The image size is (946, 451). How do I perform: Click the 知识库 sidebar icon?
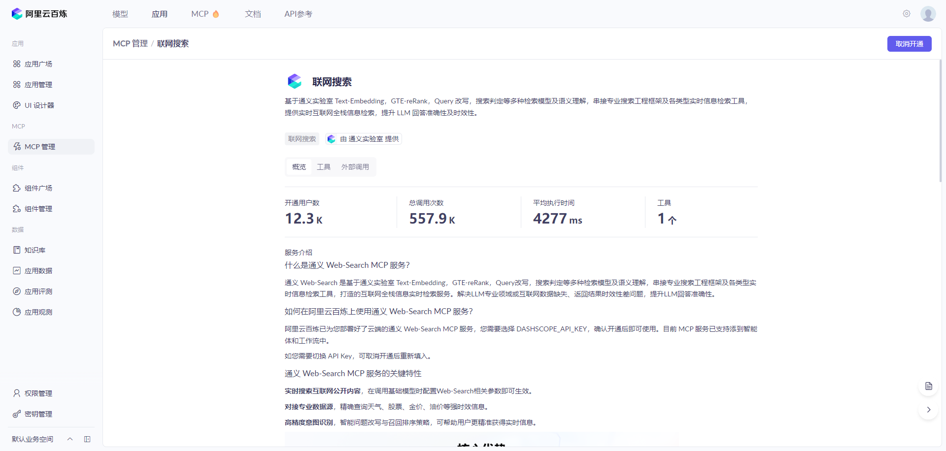point(17,250)
